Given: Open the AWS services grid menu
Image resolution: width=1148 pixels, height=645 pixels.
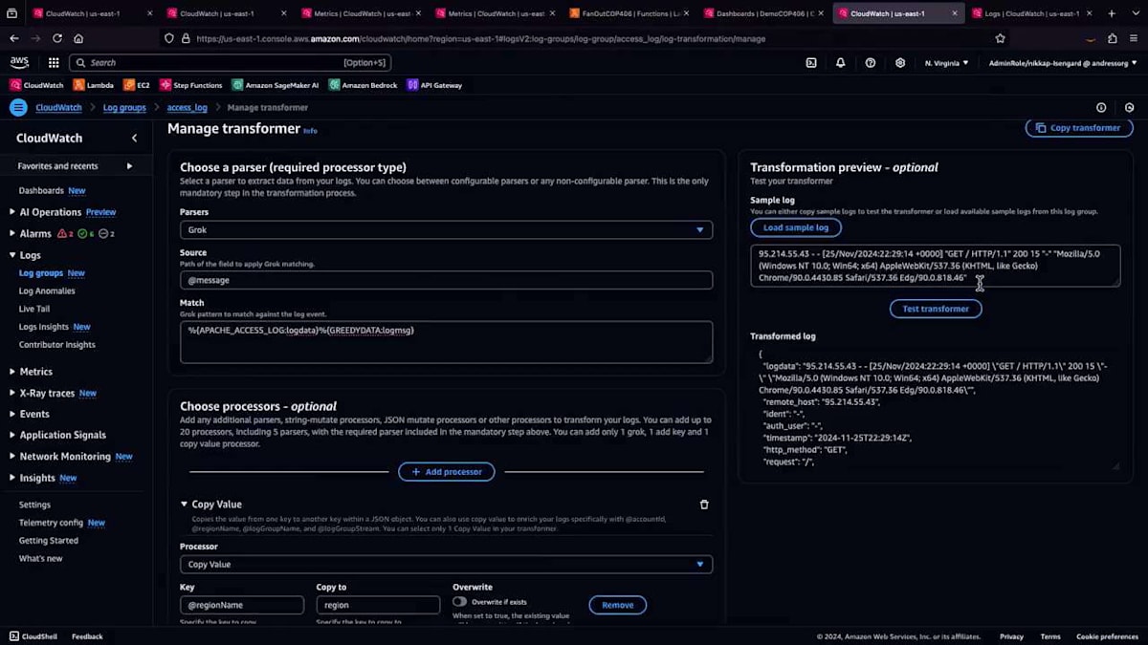Looking at the screenshot, I should 54,62.
